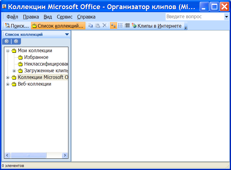Viewport: 231px width, 170px height.
Task: Click the 0 элементов status text
Action: (x=13, y=166)
